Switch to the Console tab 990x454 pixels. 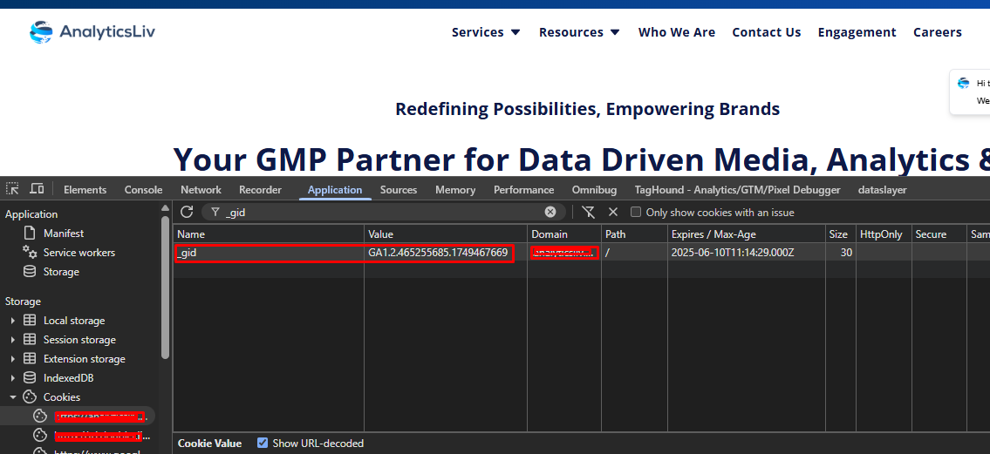[x=143, y=190]
